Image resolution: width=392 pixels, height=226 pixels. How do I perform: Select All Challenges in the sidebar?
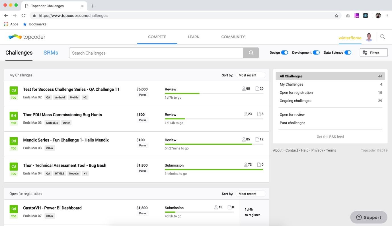[x=330, y=76]
